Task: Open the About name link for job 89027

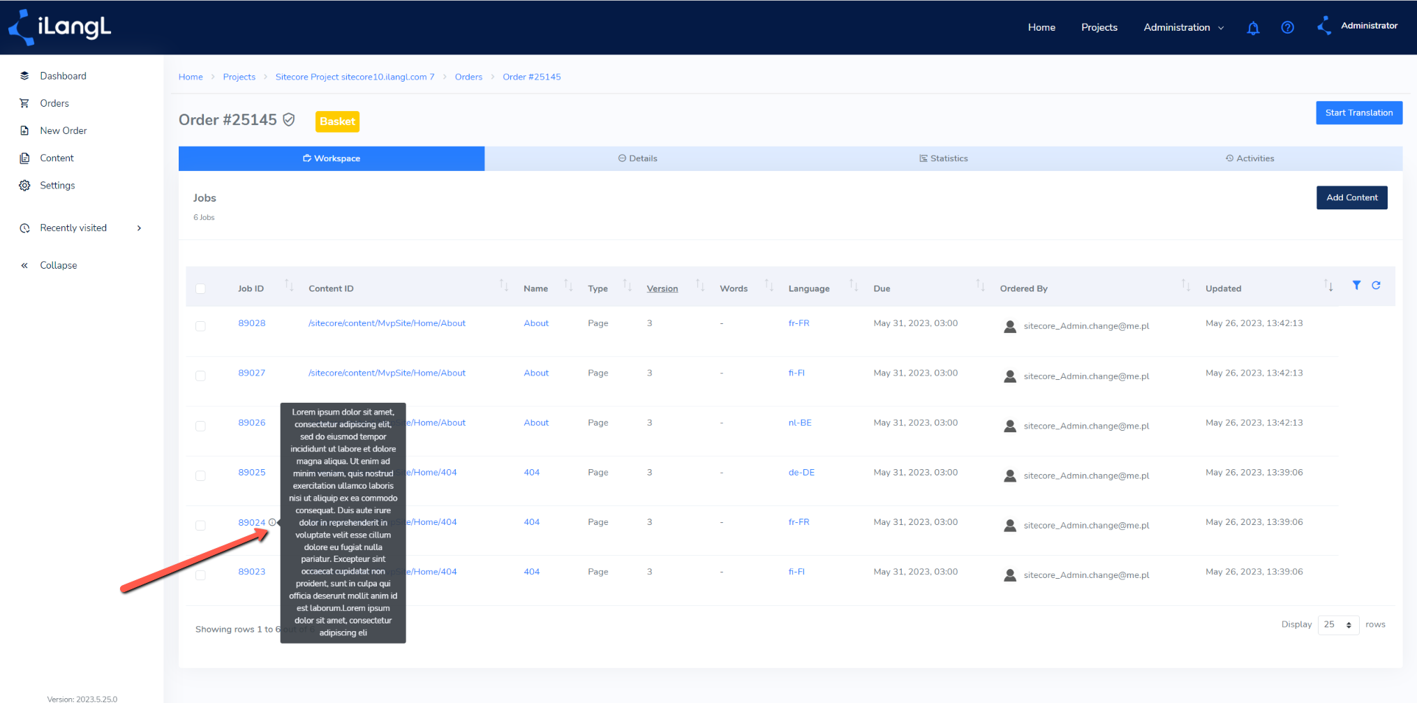Action: [x=536, y=373]
